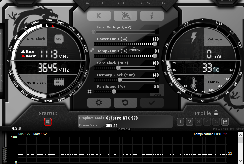
Task: Open the Kombustor K button
Action: (99, 16)
